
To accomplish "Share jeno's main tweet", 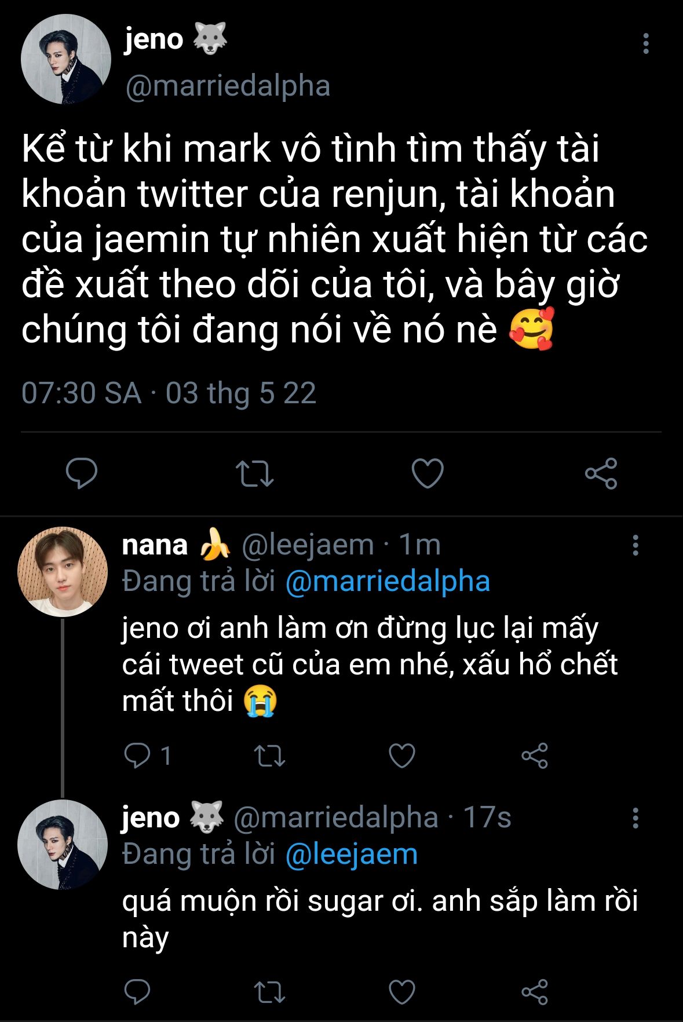I will pos(601,473).
